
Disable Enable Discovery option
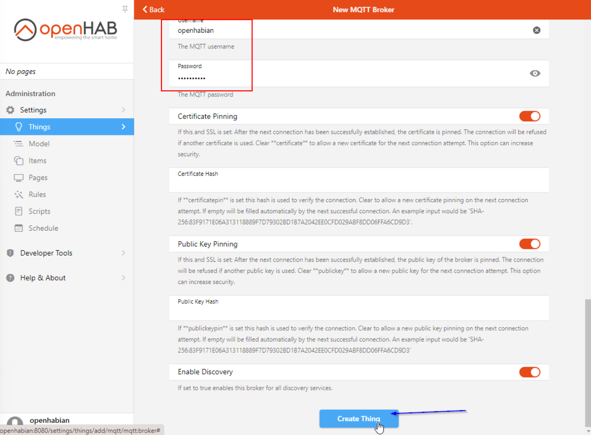(x=530, y=372)
